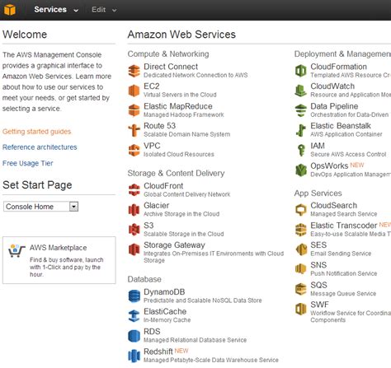
Task: Open the Redshift service link
Action: tap(158, 352)
